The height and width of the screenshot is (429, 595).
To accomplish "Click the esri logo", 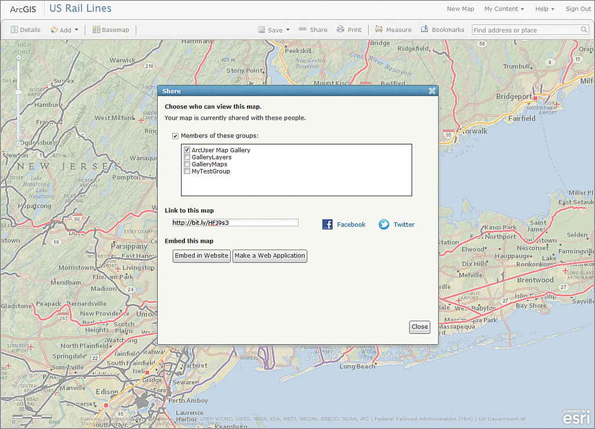I will click(x=576, y=417).
